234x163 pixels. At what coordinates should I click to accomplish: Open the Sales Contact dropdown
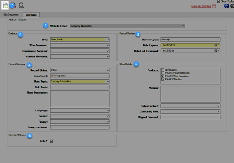point(191,106)
